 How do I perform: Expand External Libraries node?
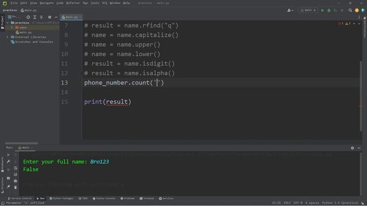[x=7, y=37]
